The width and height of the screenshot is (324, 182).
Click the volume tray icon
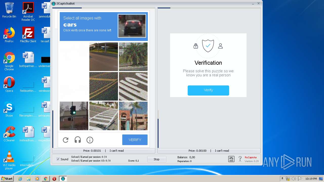(294, 179)
